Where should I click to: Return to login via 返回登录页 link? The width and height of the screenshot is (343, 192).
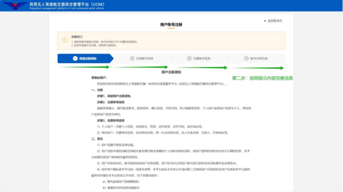tap(275, 21)
